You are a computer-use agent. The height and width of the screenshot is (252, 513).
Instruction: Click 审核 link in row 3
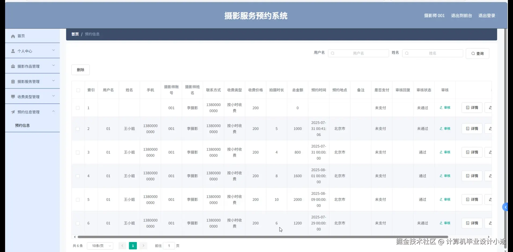445,152
